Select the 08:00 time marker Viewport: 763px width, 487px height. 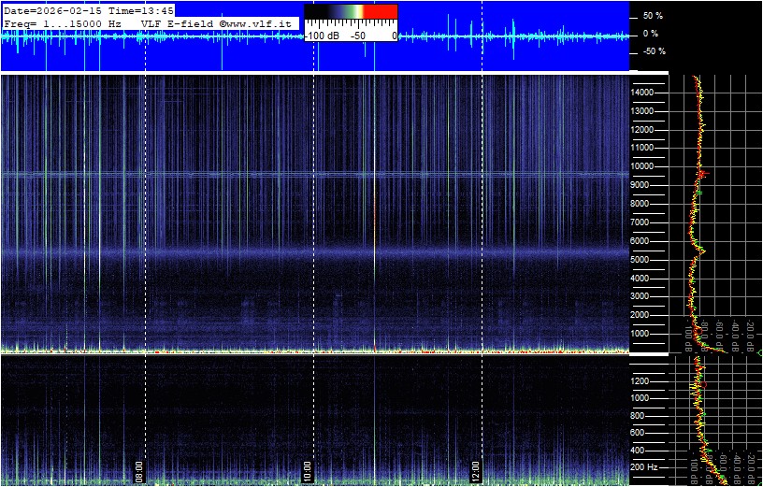click(139, 469)
